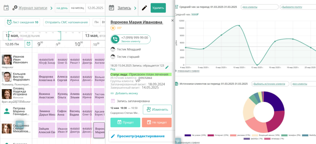The height and width of the screenshot is (144, 316).
Task: Click the record list icon beside Запись
Action: (x=111, y=8)
